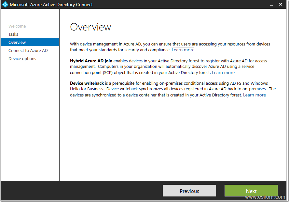The height and width of the screenshot is (202, 289).
Task: Open Learn more link after compliance sentence
Action: (x=183, y=50)
